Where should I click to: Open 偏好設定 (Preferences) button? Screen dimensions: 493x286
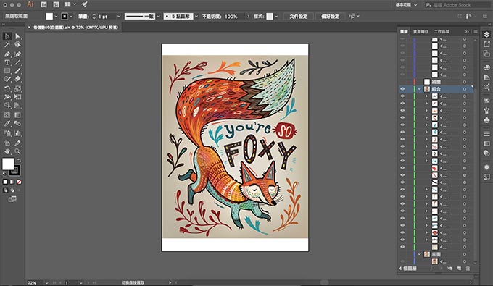click(330, 17)
